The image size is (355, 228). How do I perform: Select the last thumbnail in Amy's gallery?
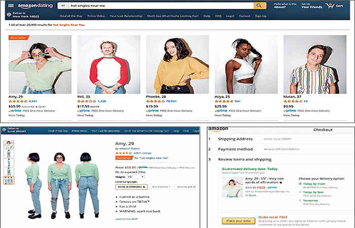[x=9, y=180]
